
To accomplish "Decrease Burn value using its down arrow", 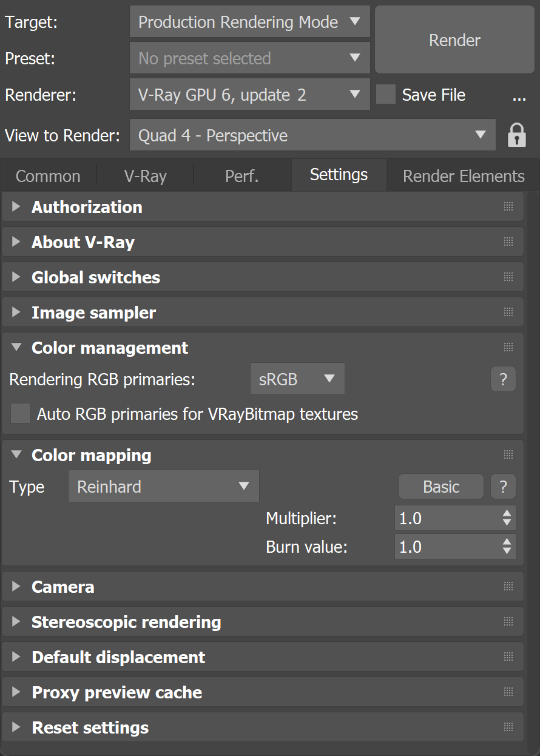I will coord(506,550).
